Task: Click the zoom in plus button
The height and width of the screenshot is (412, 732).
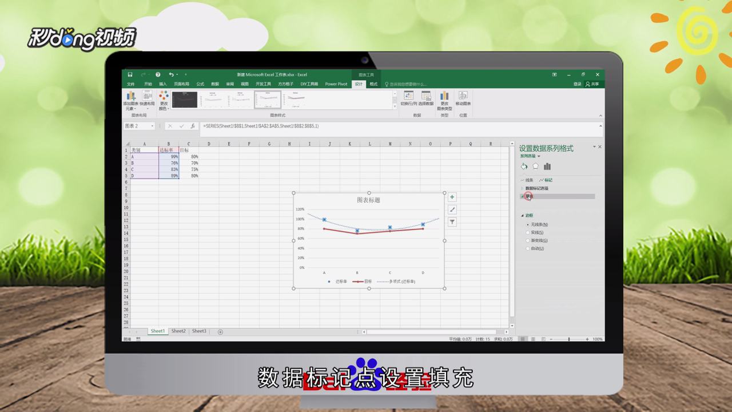Action: pos(587,339)
